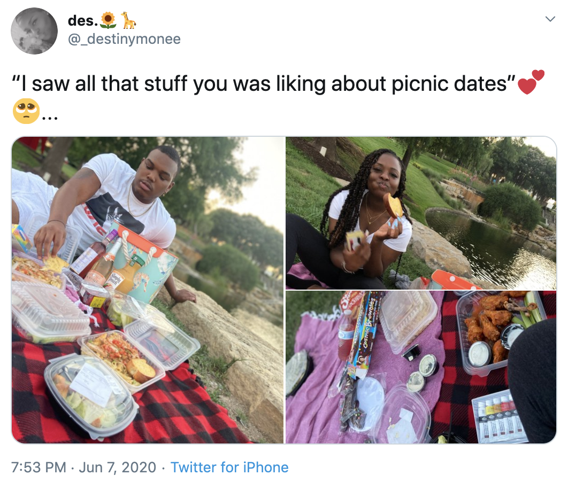Click the paint tubes set in photo
The width and height of the screenshot is (568, 483).
(x=499, y=417)
